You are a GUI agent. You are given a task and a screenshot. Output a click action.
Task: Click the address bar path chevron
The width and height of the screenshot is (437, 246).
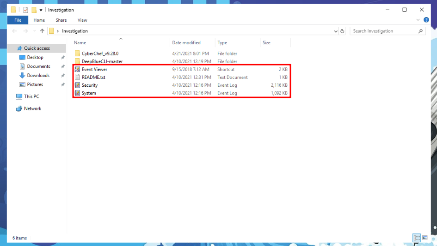tap(58, 31)
